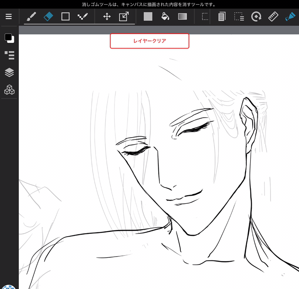Open the tool properties list panel

point(9,55)
